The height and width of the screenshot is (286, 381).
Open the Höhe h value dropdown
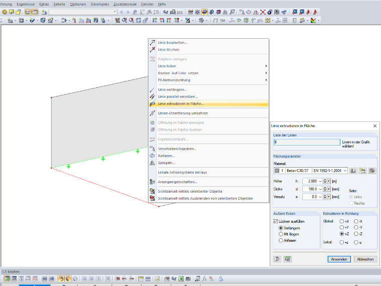click(320, 181)
